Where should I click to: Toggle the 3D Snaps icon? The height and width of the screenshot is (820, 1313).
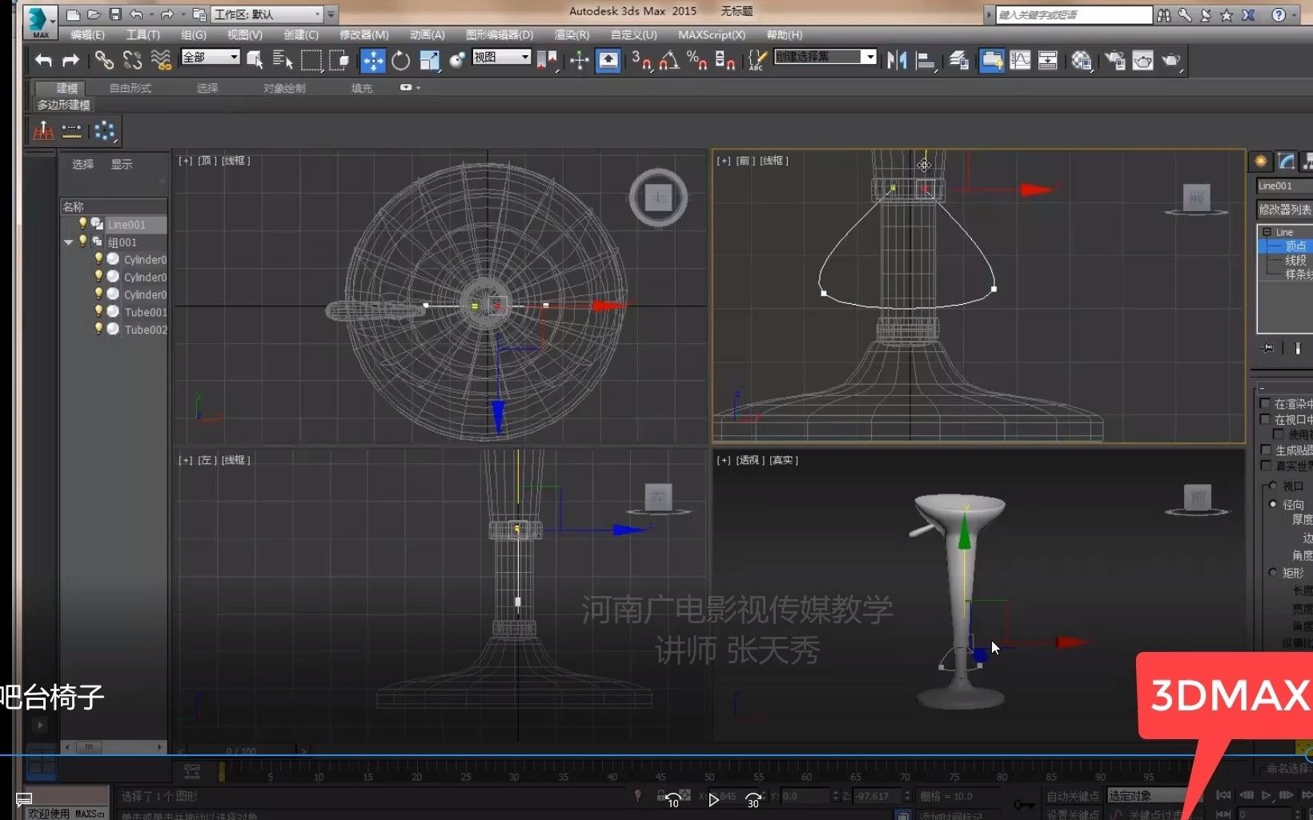pos(640,60)
